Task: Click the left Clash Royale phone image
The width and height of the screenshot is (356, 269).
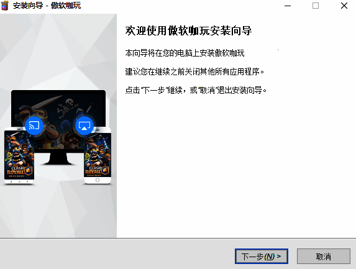Action: tap(19, 156)
